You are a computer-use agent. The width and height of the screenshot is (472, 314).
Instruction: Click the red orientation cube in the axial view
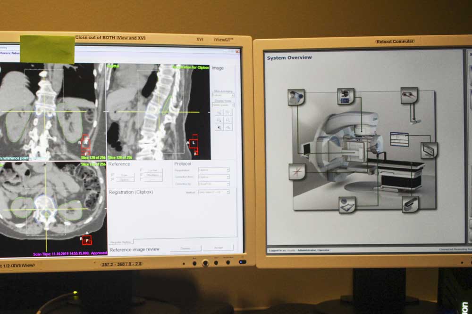[x=87, y=240]
